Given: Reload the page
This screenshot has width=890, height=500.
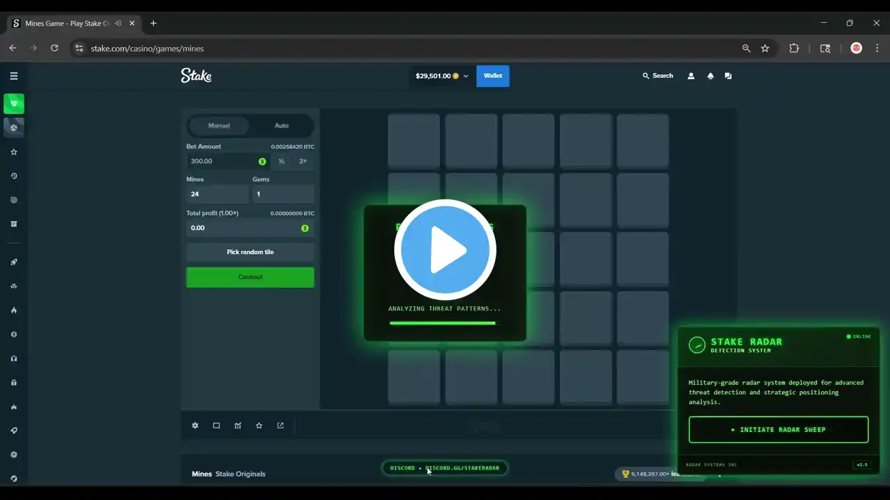Looking at the screenshot, I should [x=54, y=49].
